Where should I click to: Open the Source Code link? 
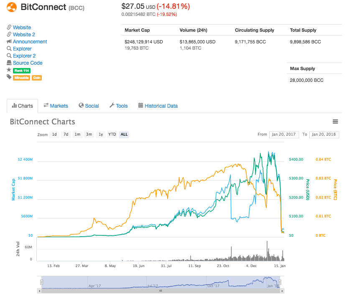28,63
